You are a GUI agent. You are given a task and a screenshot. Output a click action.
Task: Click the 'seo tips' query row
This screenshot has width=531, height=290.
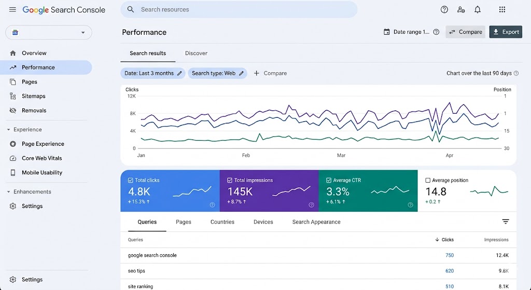(318, 271)
